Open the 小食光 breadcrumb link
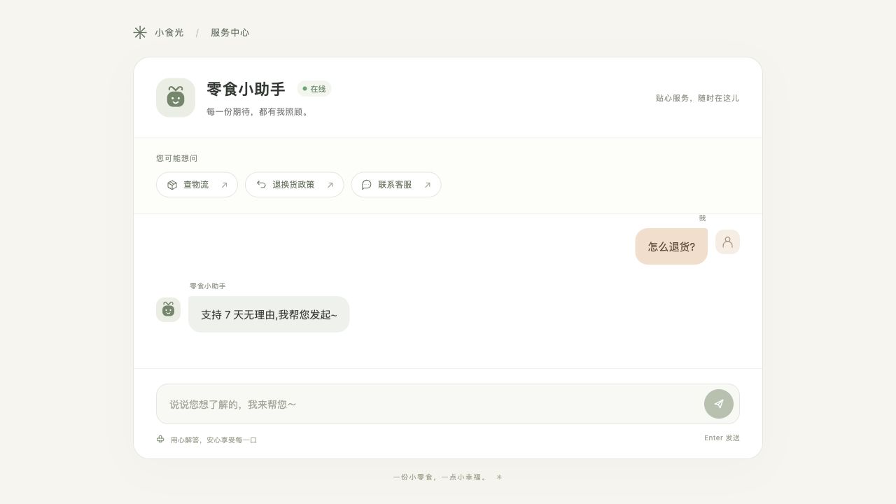 coord(169,32)
